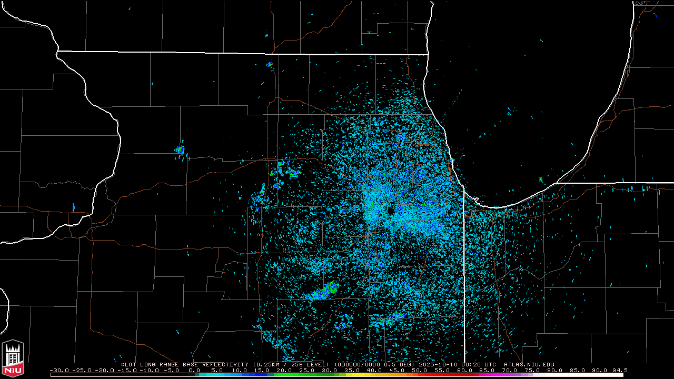Click the blue echo cluster south of radar
The width and height of the screenshot is (674, 379).
click(x=398, y=316)
